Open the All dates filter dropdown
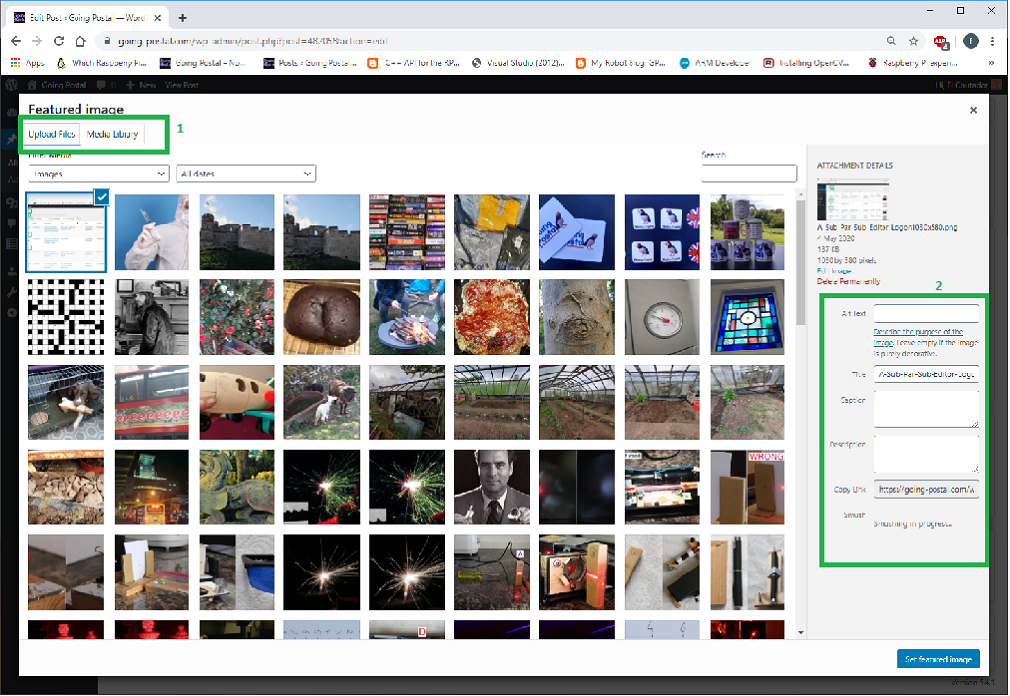This screenshot has width=1010, height=696. coord(245,174)
